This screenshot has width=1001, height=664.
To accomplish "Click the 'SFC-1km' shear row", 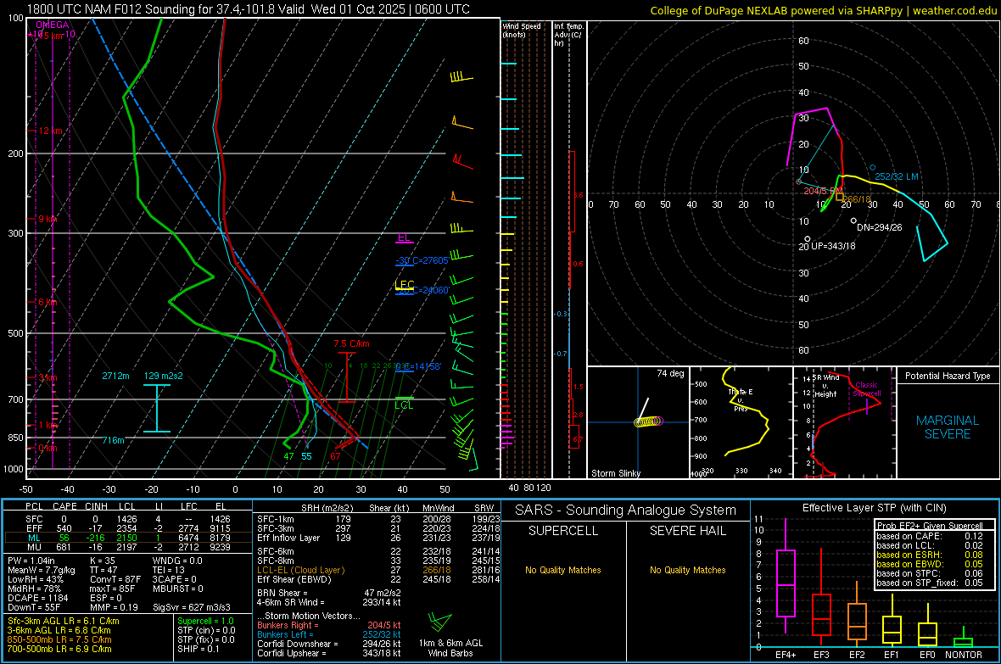I will pyautogui.click(x=378, y=519).
